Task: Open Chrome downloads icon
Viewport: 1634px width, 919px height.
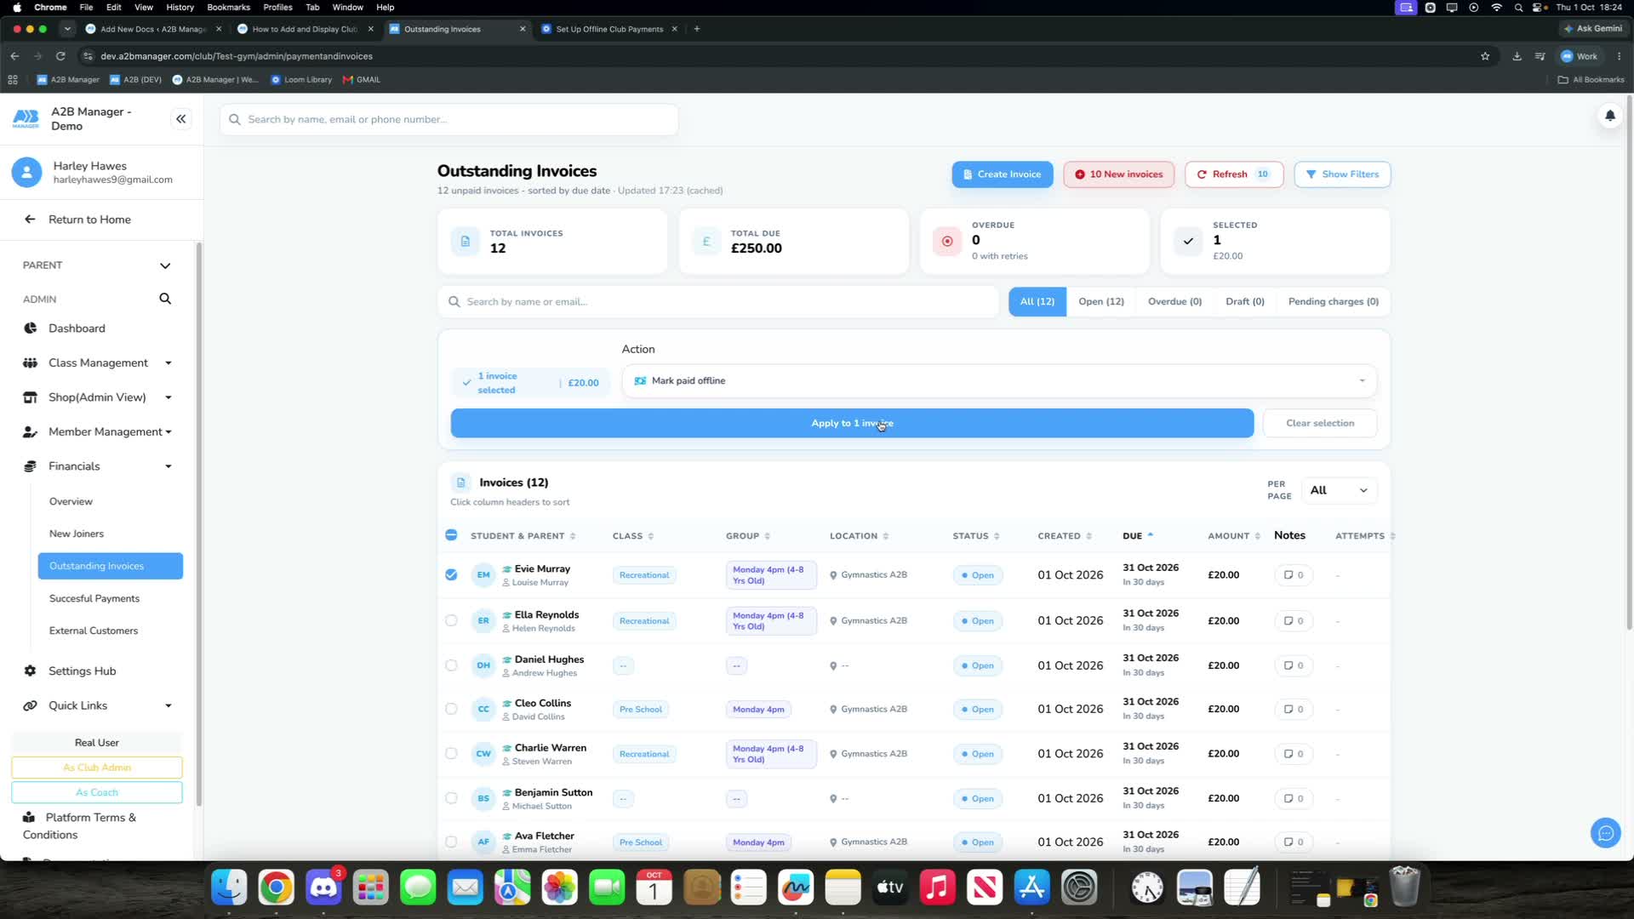Action: 1517,56
